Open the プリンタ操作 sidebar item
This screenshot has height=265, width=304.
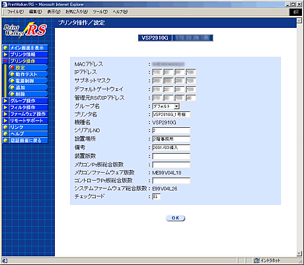pyautogui.click(x=28, y=61)
